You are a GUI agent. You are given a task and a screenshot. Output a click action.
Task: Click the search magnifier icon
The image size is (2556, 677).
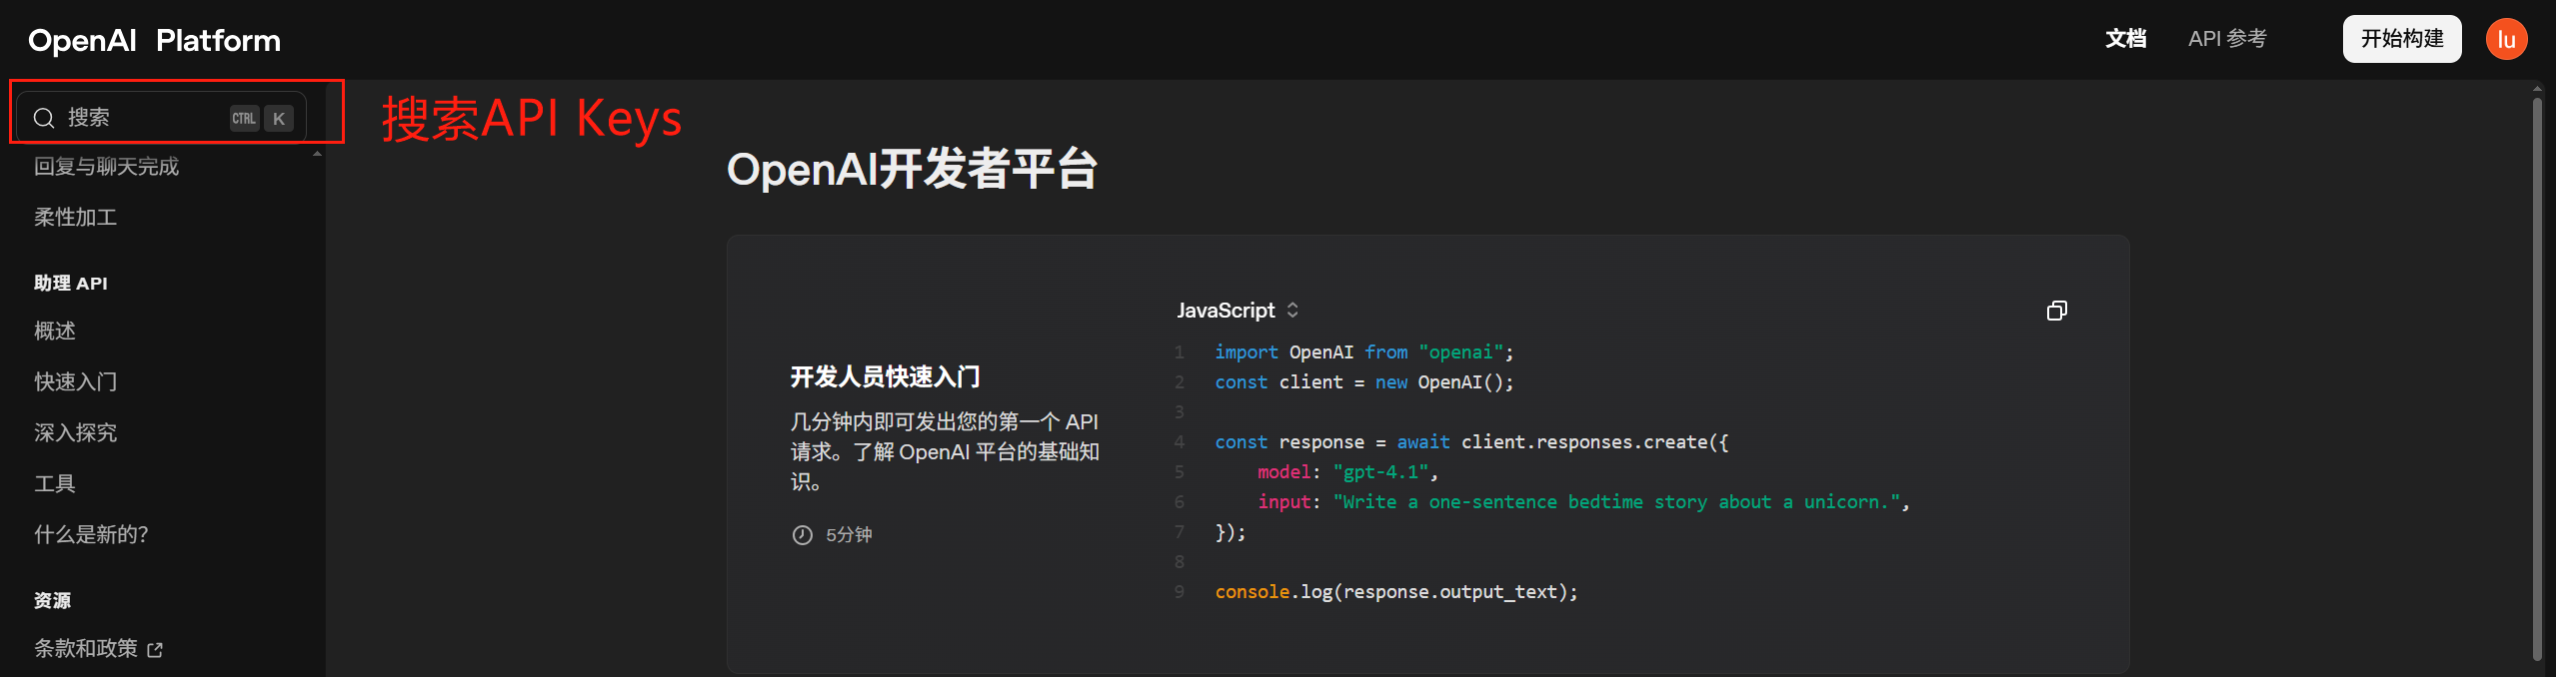pos(44,118)
